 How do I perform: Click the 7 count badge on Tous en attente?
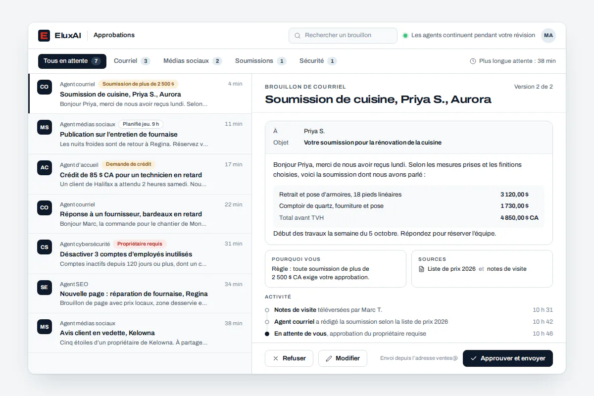tap(96, 61)
